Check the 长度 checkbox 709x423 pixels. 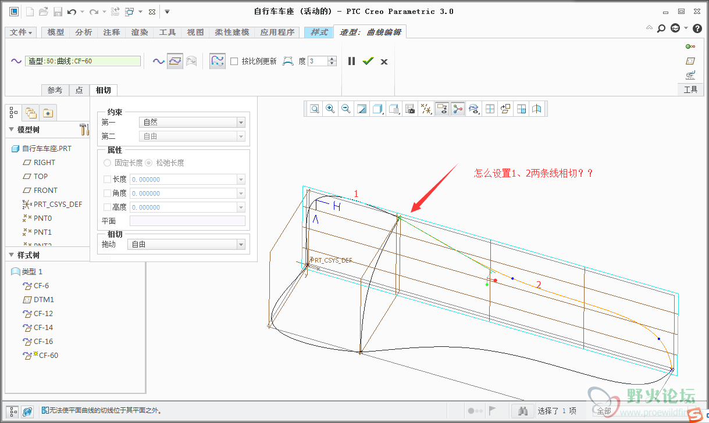(x=107, y=180)
